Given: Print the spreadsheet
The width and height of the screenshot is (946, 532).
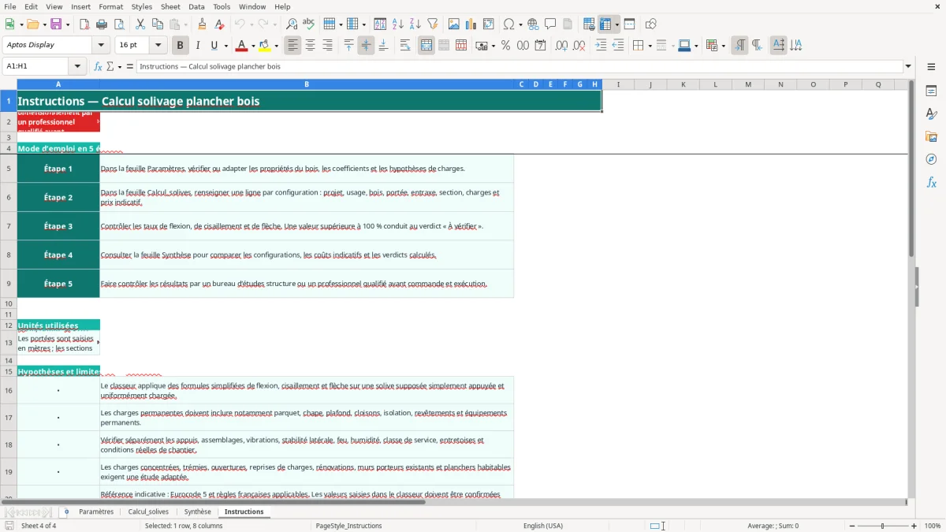Looking at the screenshot, I should tap(102, 24).
